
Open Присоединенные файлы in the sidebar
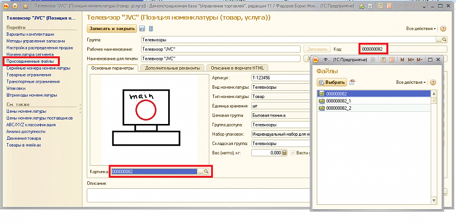[30, 61]
